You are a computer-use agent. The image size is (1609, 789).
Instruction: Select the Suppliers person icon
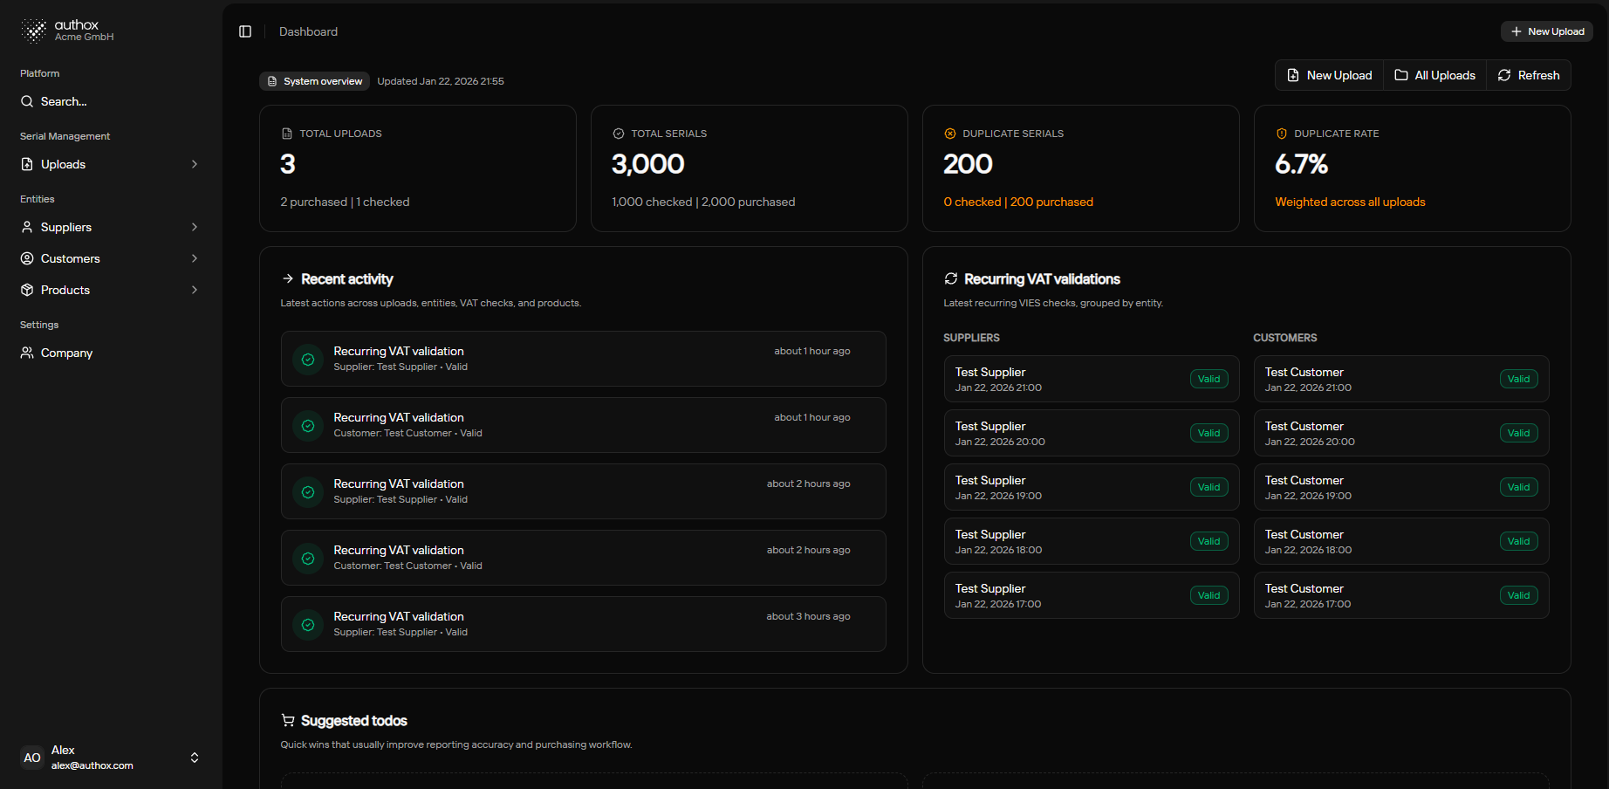pos(27,227)
